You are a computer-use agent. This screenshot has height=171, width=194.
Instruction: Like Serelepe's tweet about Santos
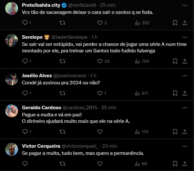[100, 61]
